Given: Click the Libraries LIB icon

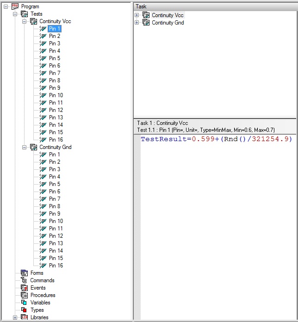Looking at the screenshot, I should click(24, 317).
